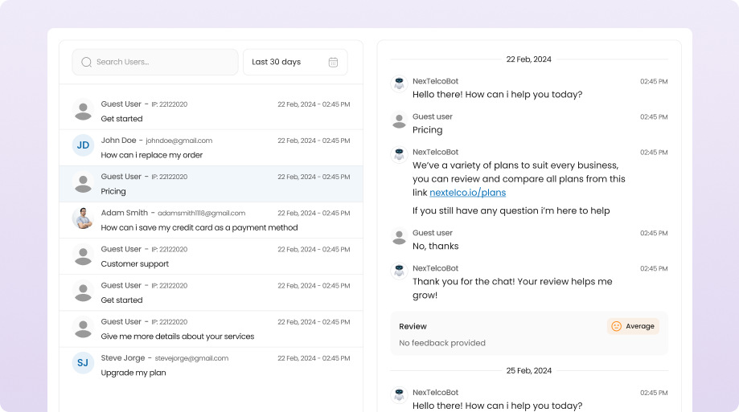The height and width of the screenshot is (412, 739).
Task: Open the "Upgrade my plan" conversation
Action: click(x=211, y=365)
